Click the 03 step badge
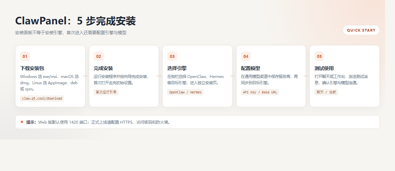Viewport: 395px width, 171px height. coord(172,56)
